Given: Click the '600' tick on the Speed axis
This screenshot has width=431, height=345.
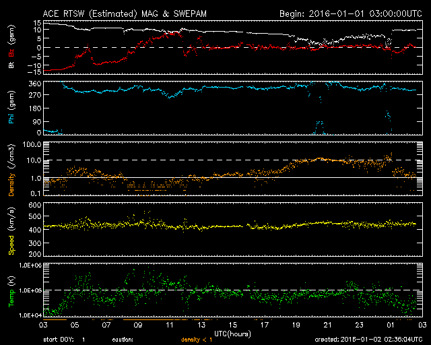Looking at the screenshot, I should [x=35, y=205].
